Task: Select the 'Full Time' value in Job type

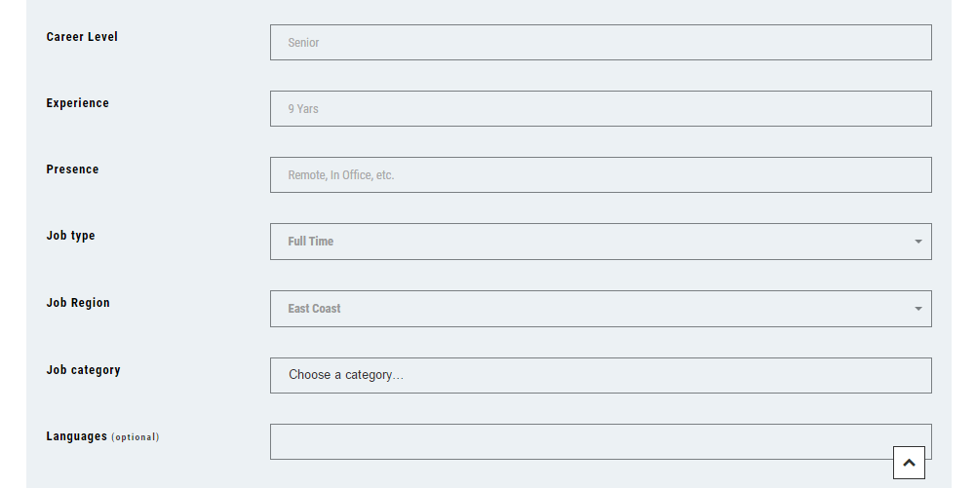Action: (x=311, y=242)
